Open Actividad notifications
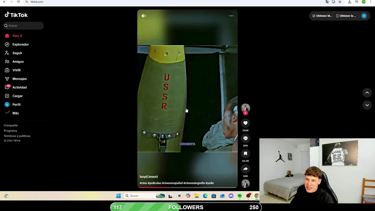375x211 pixels. tap(19, 87)
